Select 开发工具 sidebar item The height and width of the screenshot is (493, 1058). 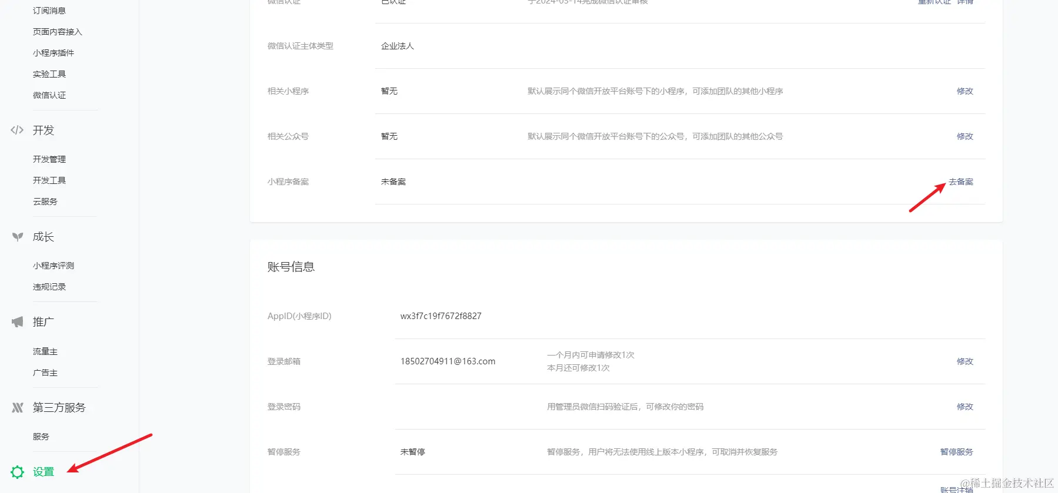click(49, 180)
